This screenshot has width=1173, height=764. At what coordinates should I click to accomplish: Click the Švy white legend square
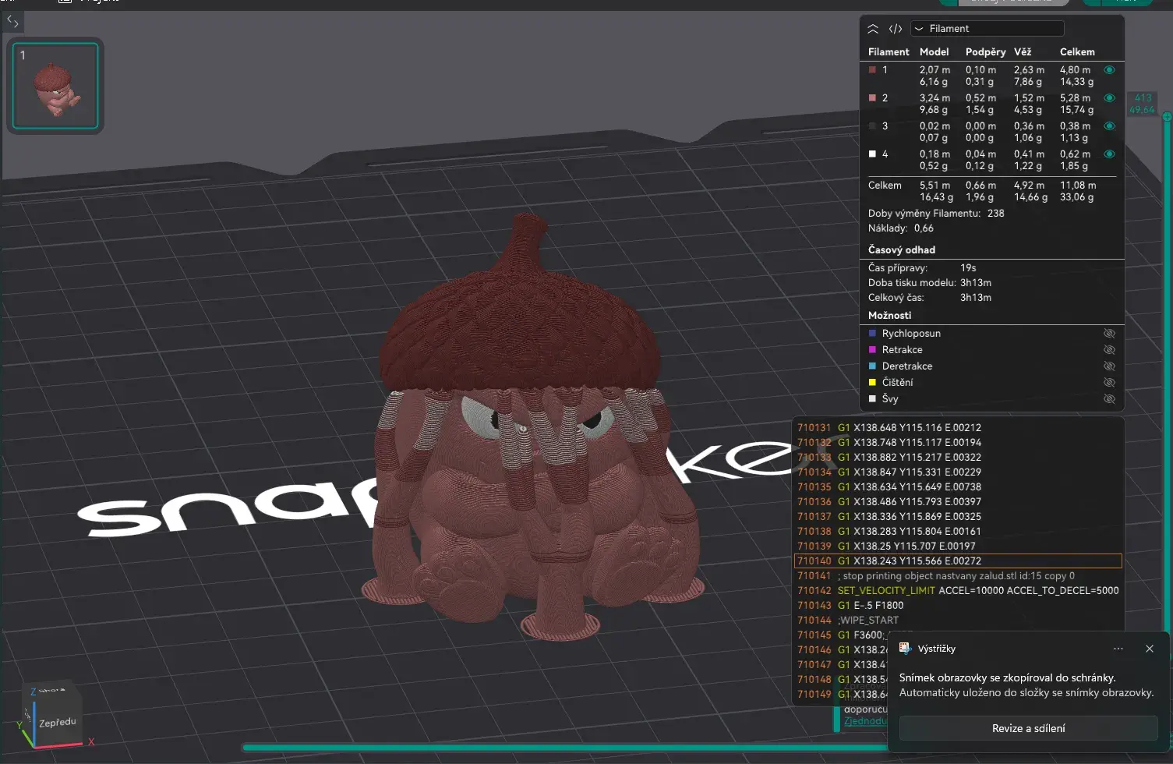pyautogui.click(x=872, y=398)
